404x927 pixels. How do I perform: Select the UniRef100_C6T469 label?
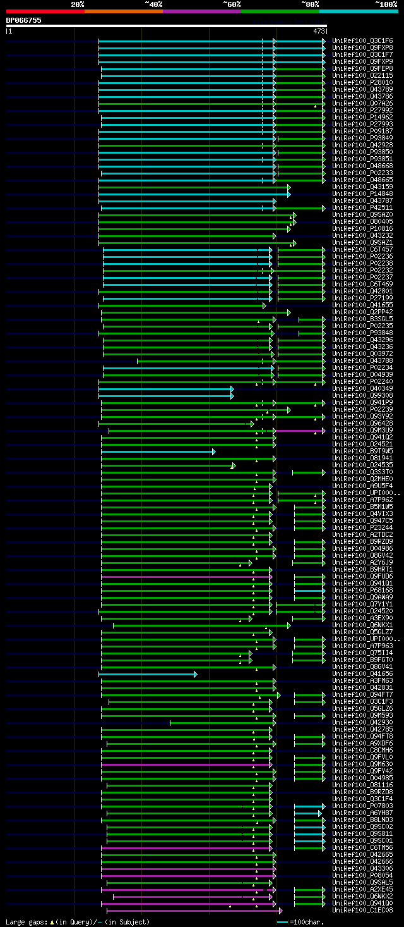point(362,284)
